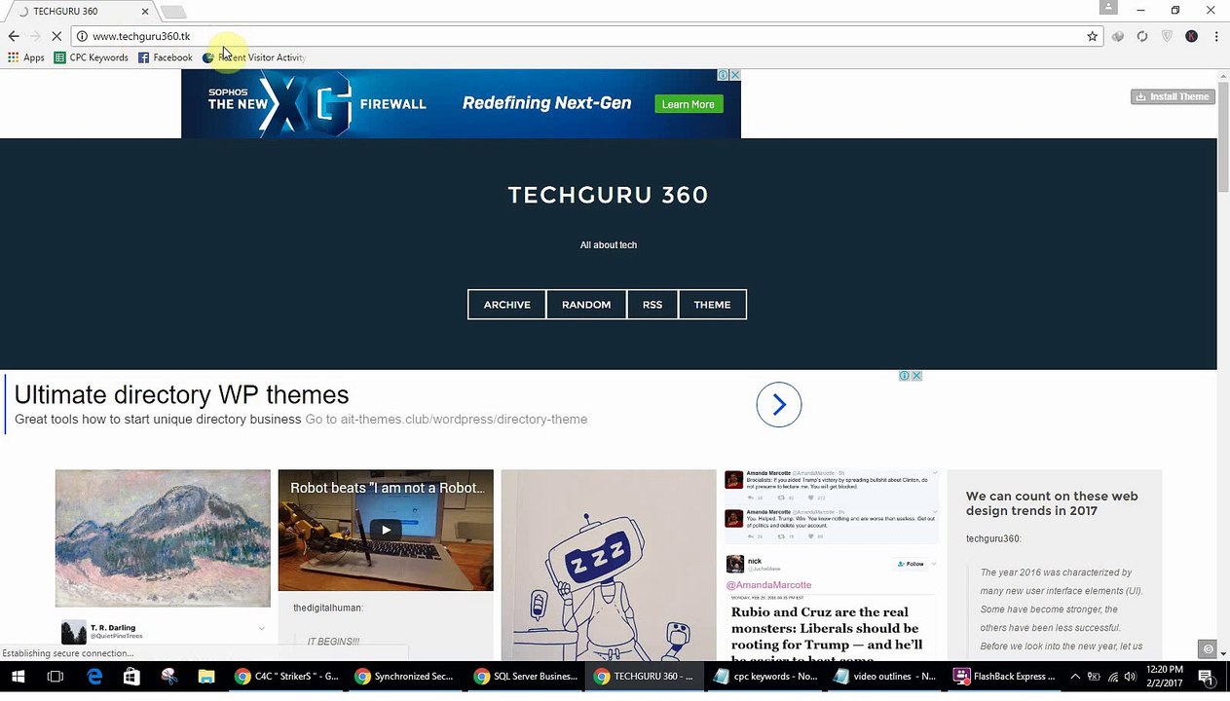Switch to SQL Server Business Chrome window
Screen dimensions: 1230x701
coord(525,677)
